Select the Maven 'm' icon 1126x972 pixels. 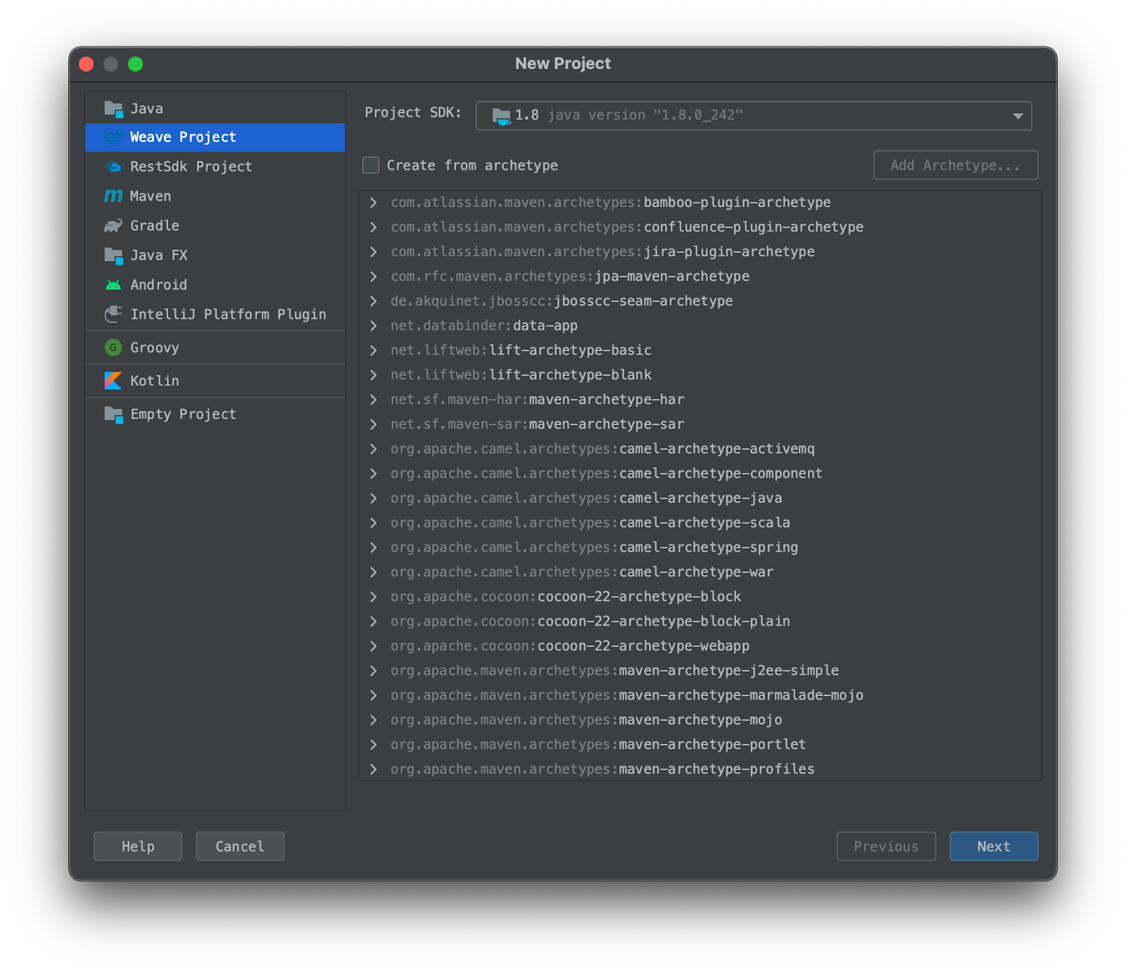113,196
